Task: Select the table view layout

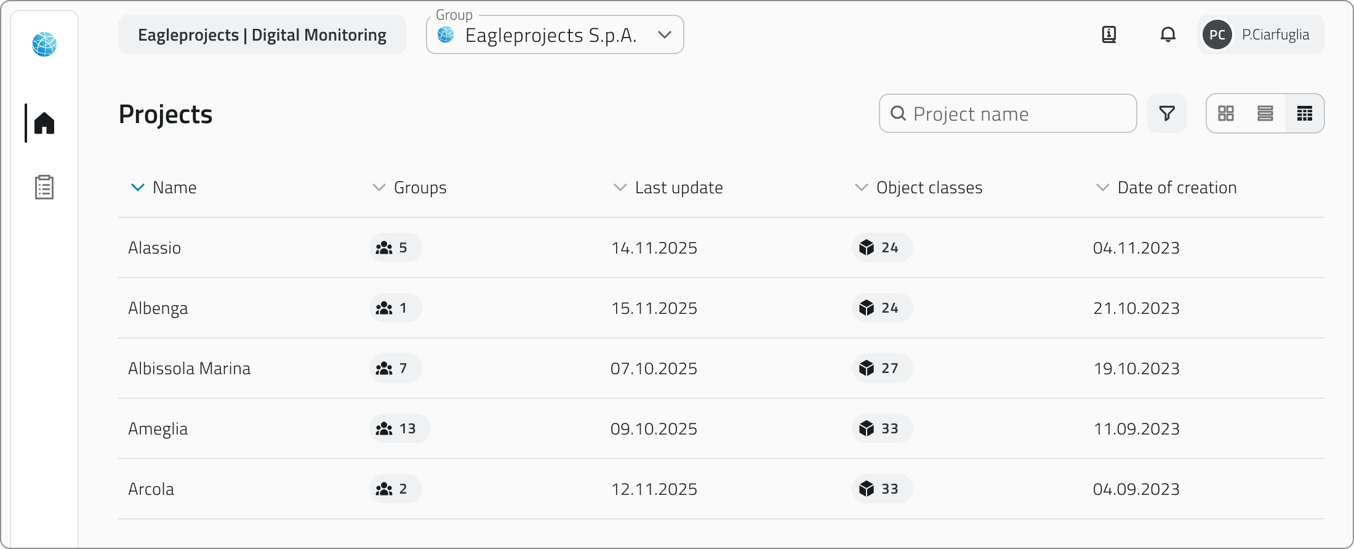Action: coord(1304,113)
